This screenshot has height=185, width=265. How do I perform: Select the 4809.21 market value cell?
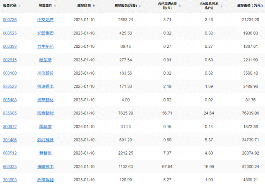click(251, 180)
